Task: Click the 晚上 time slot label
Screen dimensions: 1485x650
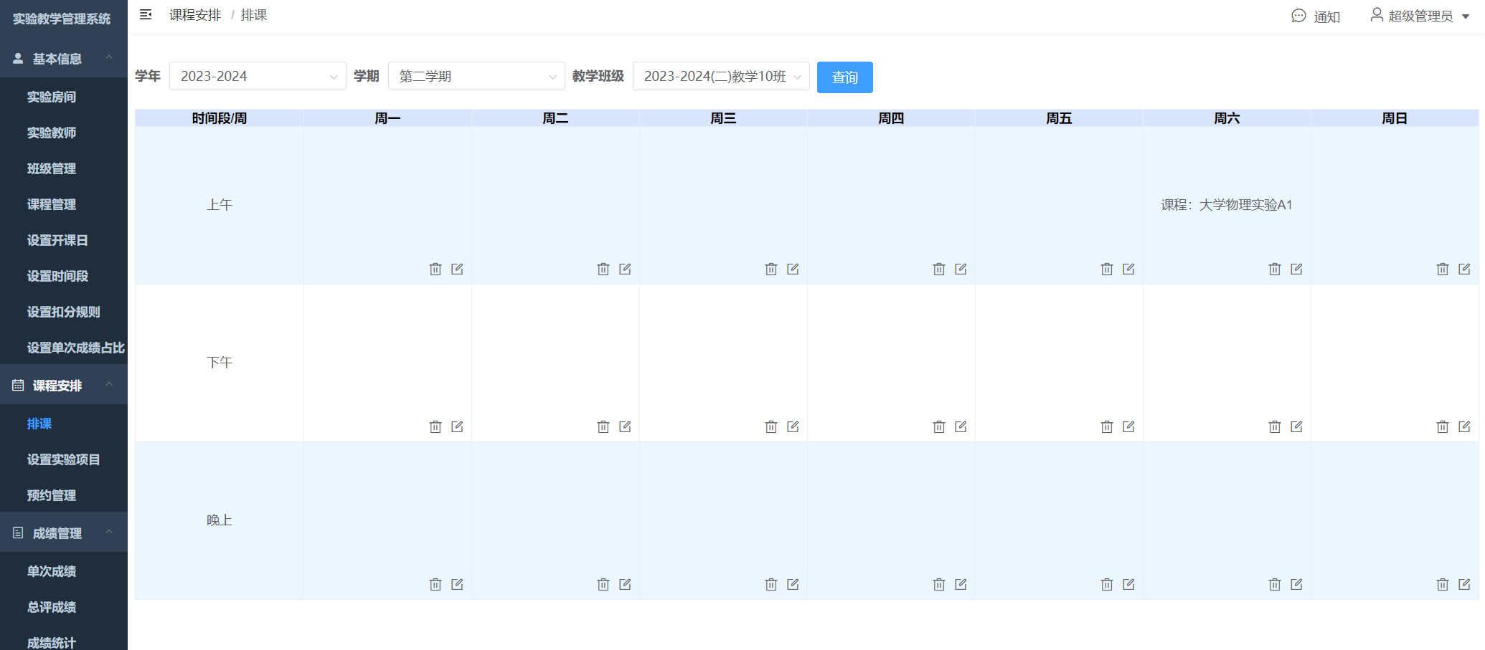Action: pos(220,520)
